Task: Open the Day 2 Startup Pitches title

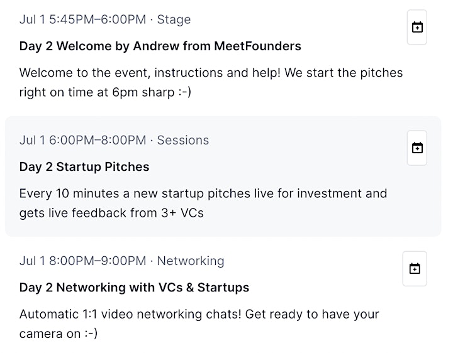Action: (84, 167)
